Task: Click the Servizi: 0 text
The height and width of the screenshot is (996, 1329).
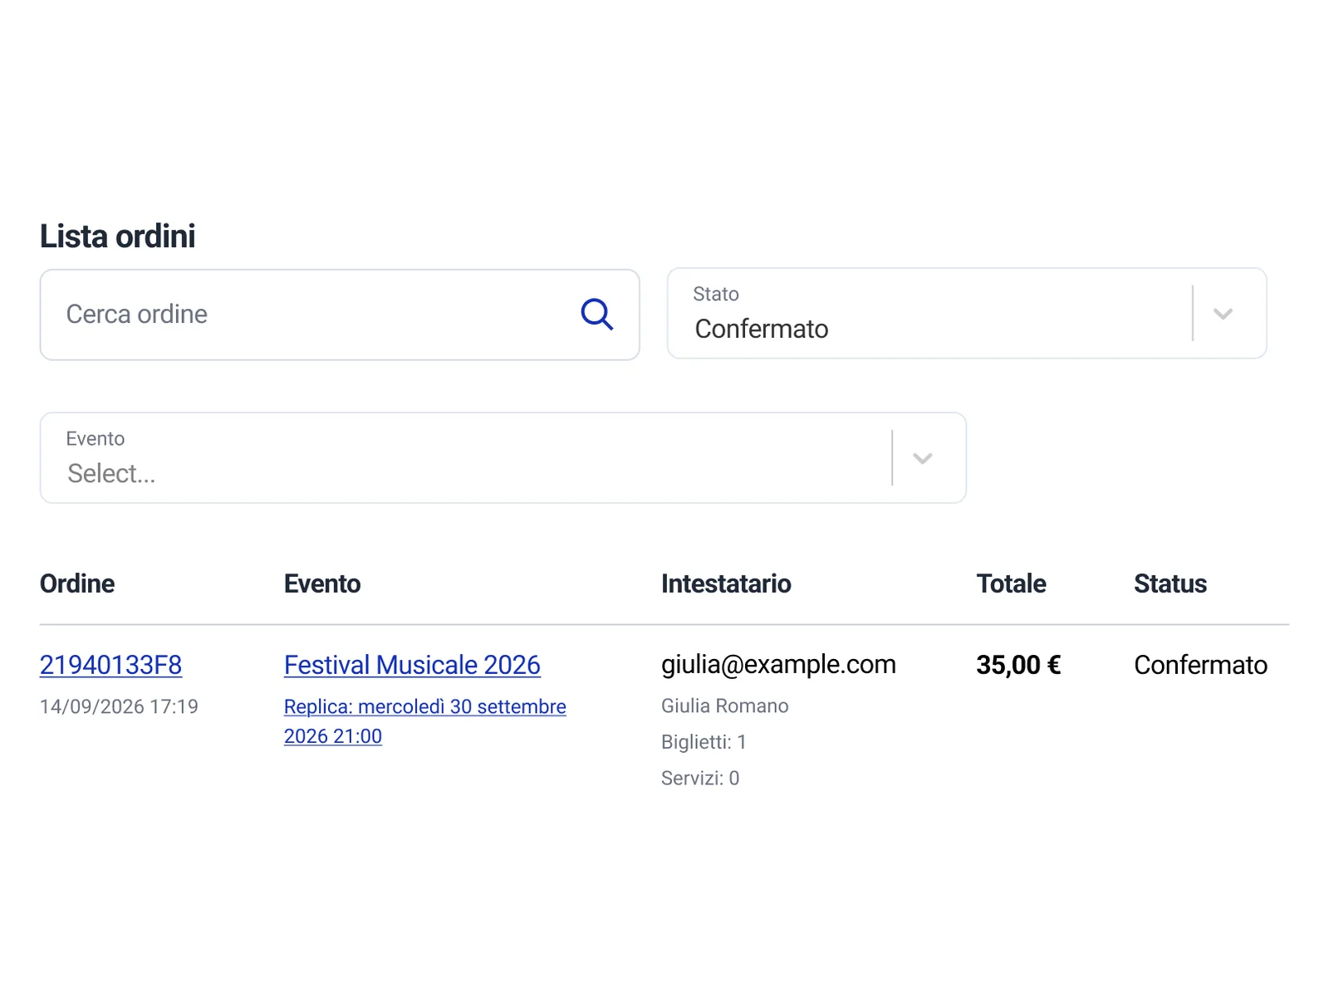Action: pos(700,778)
